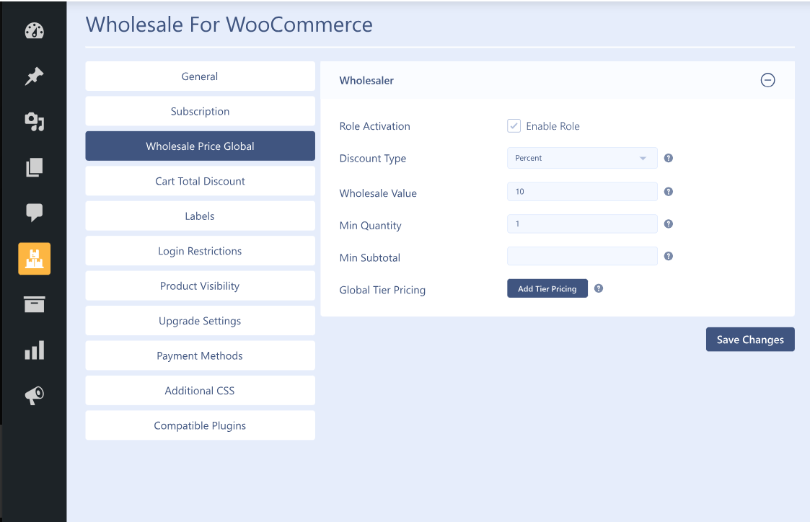The image size is (810, 522).
Task: Open the Compatible Plugins tab
Action: click(x=200, y=425)
